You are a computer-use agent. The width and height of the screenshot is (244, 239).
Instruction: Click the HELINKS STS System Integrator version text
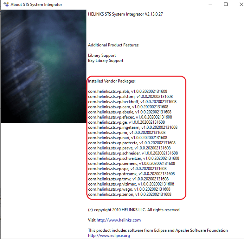(x=125, y=14)
